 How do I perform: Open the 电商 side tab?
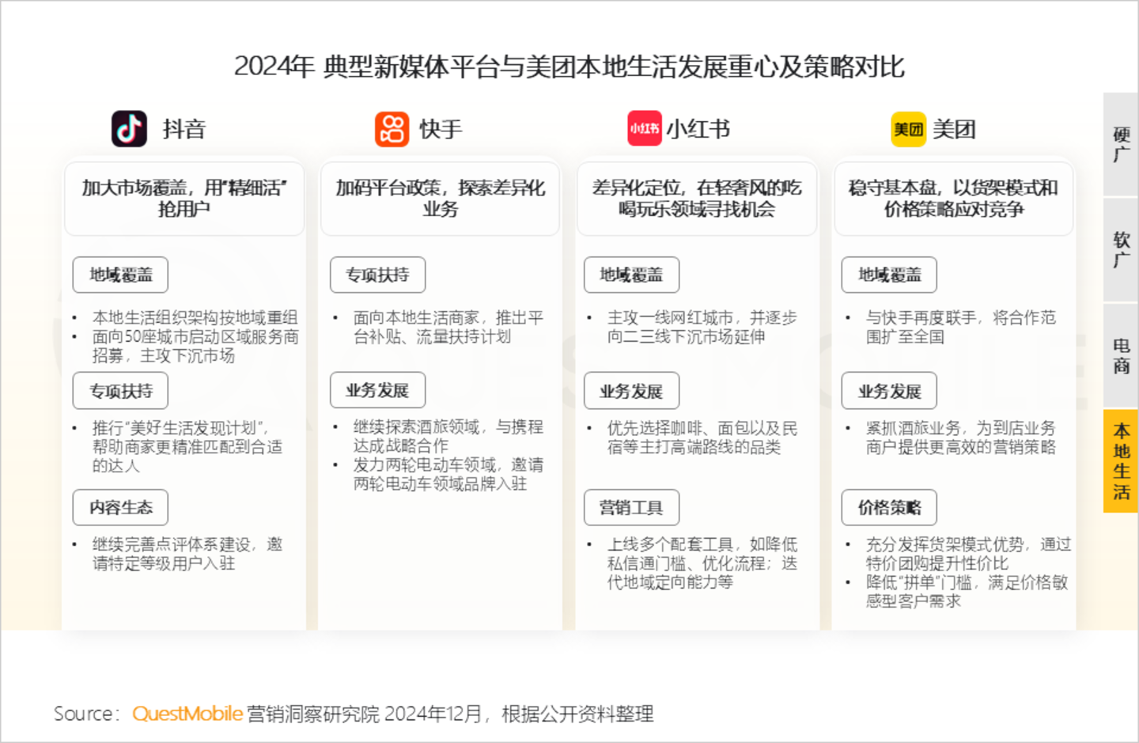click(x=1121, y=355)
